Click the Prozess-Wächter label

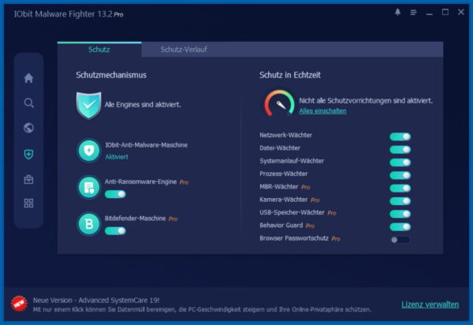pos(284,174)
